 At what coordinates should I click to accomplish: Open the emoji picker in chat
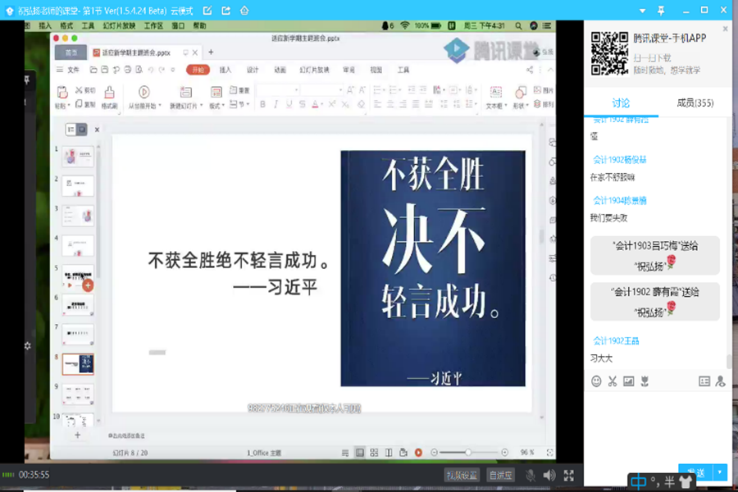point(596,381)
